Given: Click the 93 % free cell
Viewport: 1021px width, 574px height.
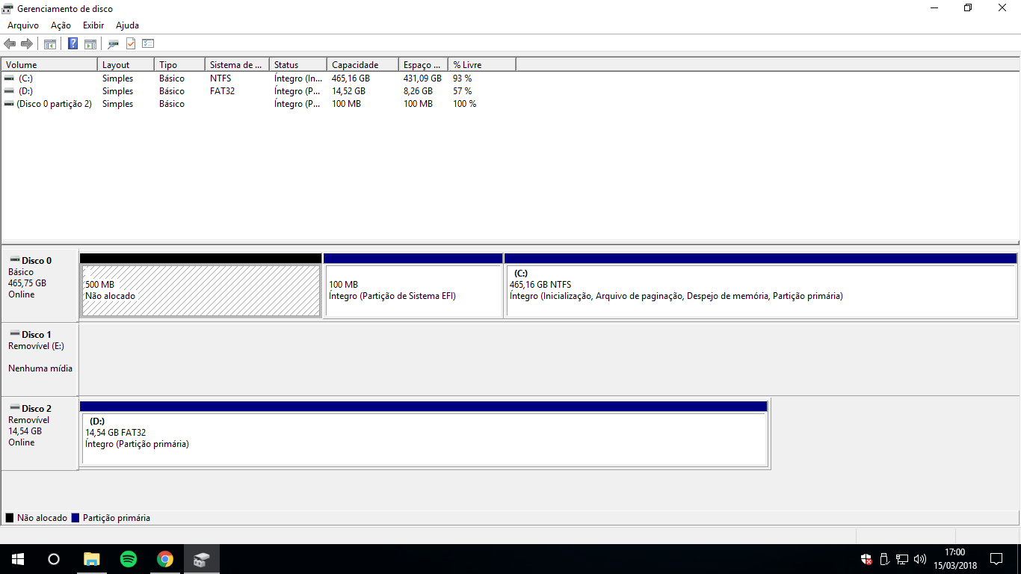Looking at the screenshot, I should click(462, 78).
